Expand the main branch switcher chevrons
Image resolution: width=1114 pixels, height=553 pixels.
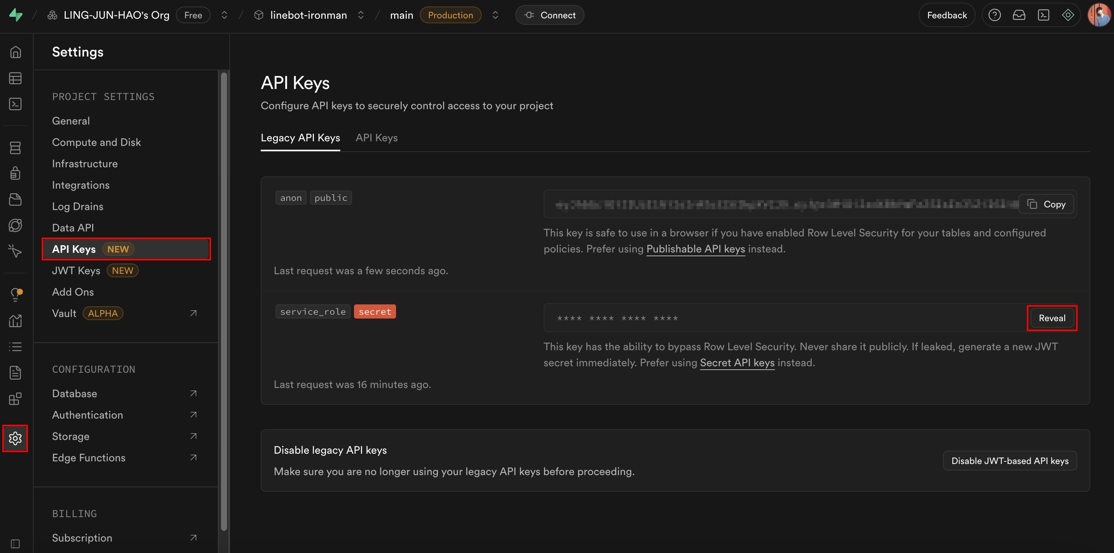[495, 15]
